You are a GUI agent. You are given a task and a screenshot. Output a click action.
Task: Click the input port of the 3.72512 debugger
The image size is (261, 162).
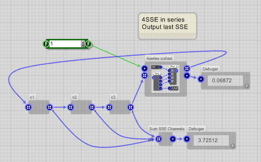click(187, 139)
